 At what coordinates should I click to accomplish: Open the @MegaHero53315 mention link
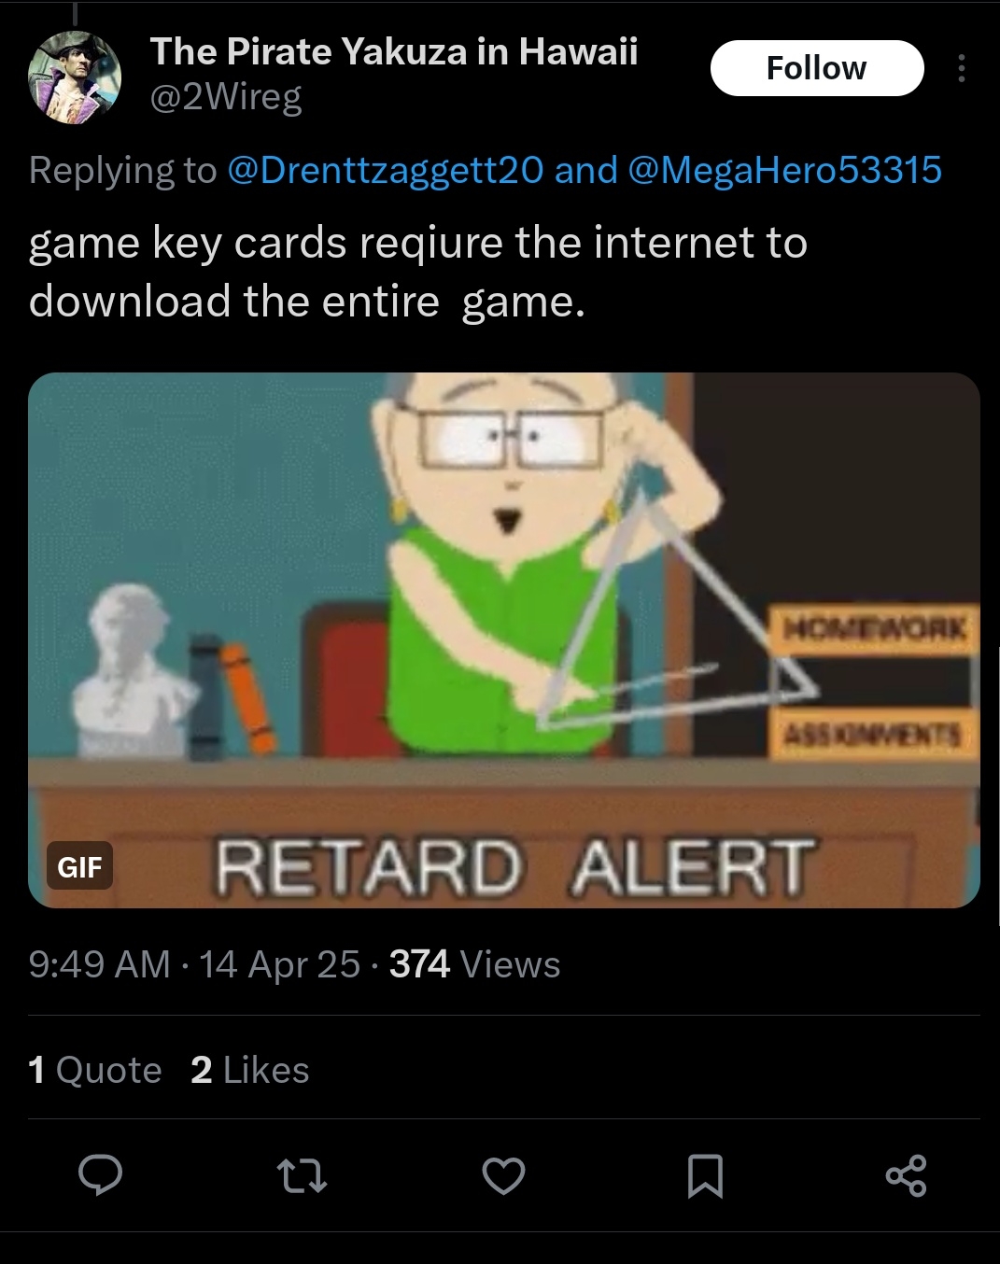[x=785, y=170]
